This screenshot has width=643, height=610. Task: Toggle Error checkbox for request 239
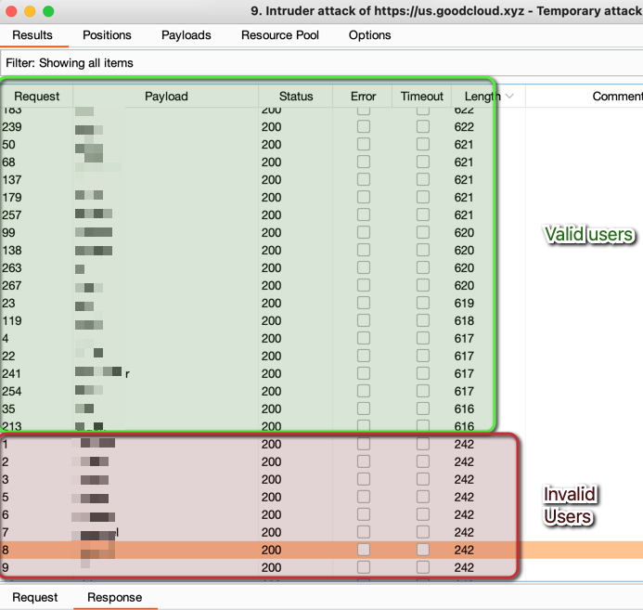click(364, 126)
